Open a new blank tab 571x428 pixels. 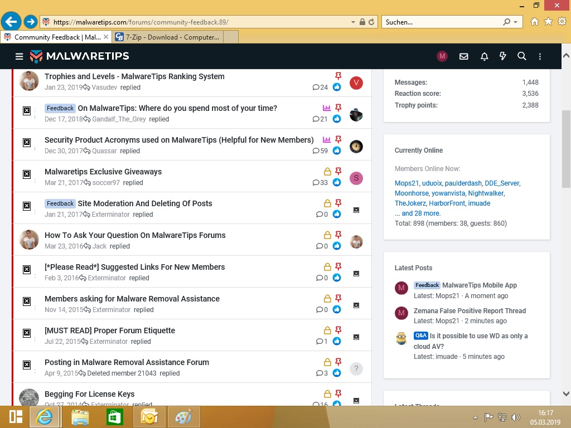pos(231,37)
